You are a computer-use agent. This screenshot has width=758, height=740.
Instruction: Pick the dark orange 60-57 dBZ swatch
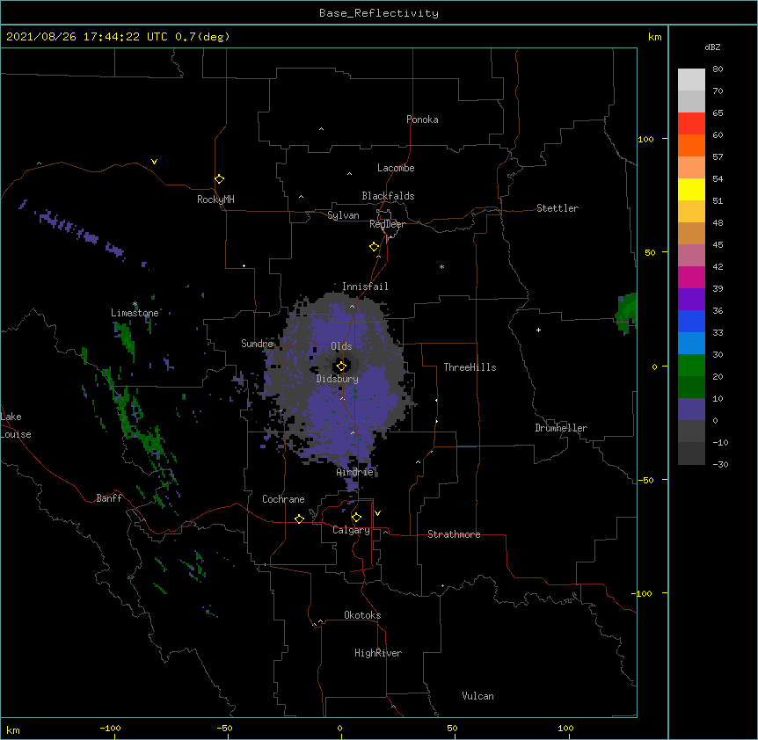691,145
